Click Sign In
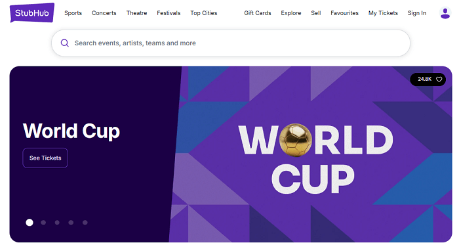459x247 pixels. (x=417, y=13)
